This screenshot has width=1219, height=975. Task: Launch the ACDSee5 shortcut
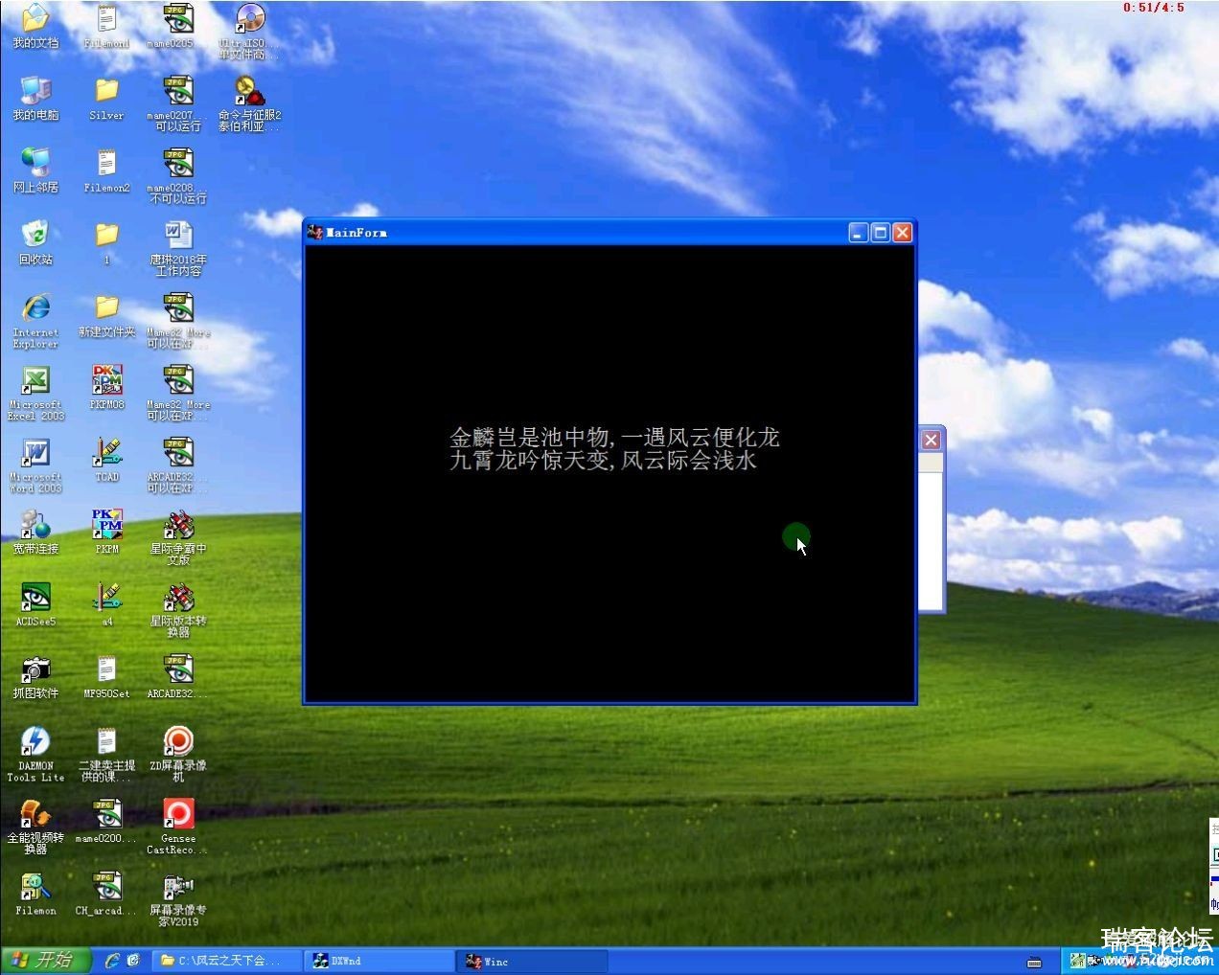(35, 604)
